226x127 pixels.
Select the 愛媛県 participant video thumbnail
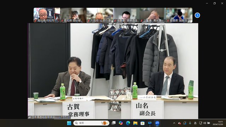tap(179, 15)
